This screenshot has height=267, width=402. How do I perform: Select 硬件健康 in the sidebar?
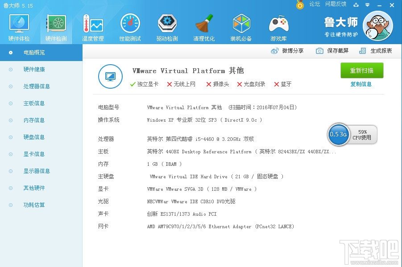(41, 70)
